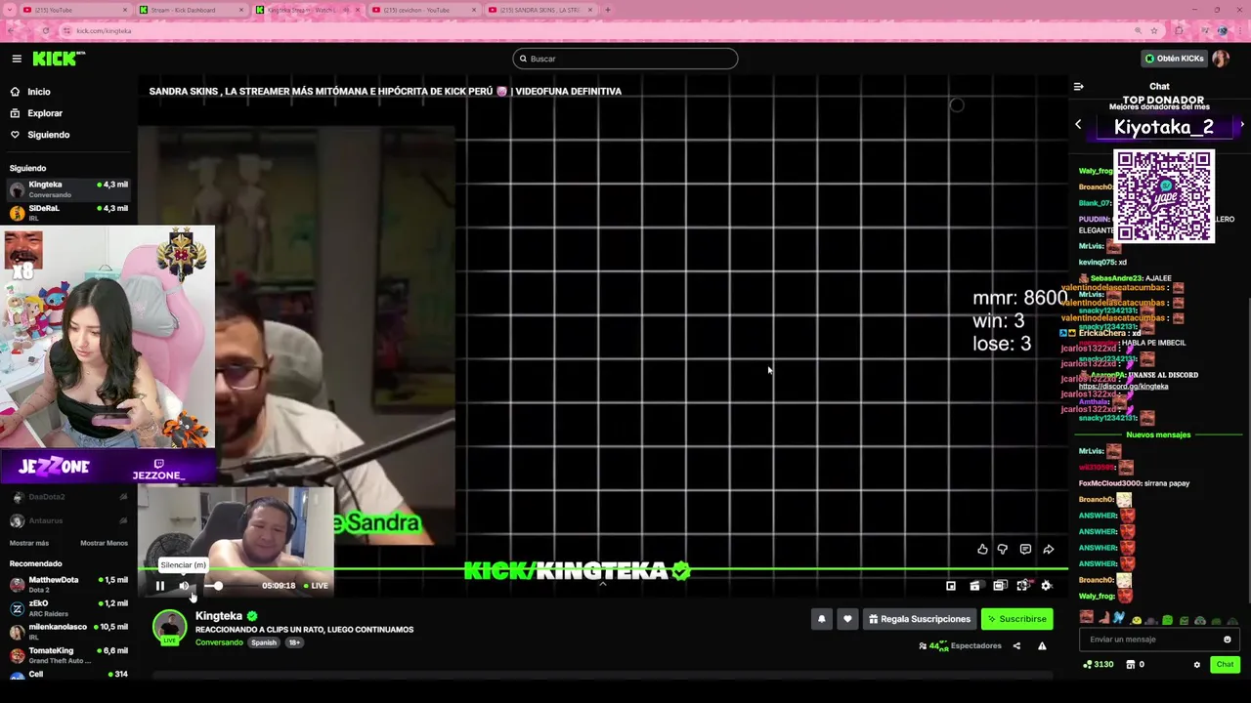Click the Spanish language tag
The width and height of the screenshot is (1251, 703).
pyautogui.click(x=264, y=642)
